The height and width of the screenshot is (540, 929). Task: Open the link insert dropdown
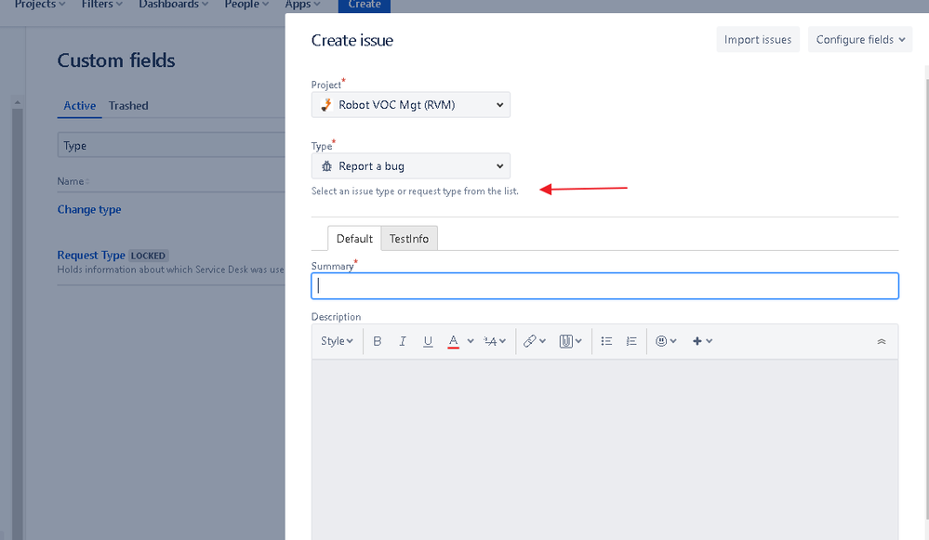534,341
